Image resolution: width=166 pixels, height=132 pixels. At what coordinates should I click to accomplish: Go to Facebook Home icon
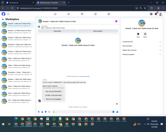[x=55, y=14]
